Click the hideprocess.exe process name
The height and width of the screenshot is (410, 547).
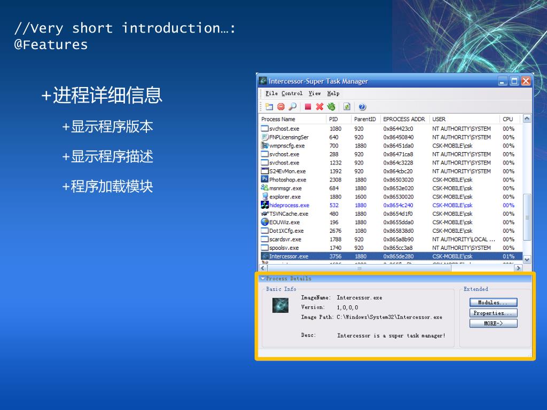[x=289, y=205]
